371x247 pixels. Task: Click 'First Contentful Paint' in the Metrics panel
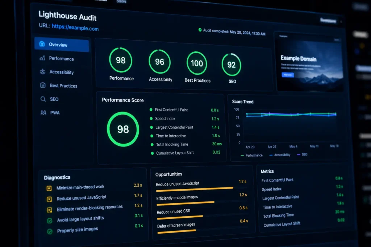pyautogui.click(x=277, y=180)
